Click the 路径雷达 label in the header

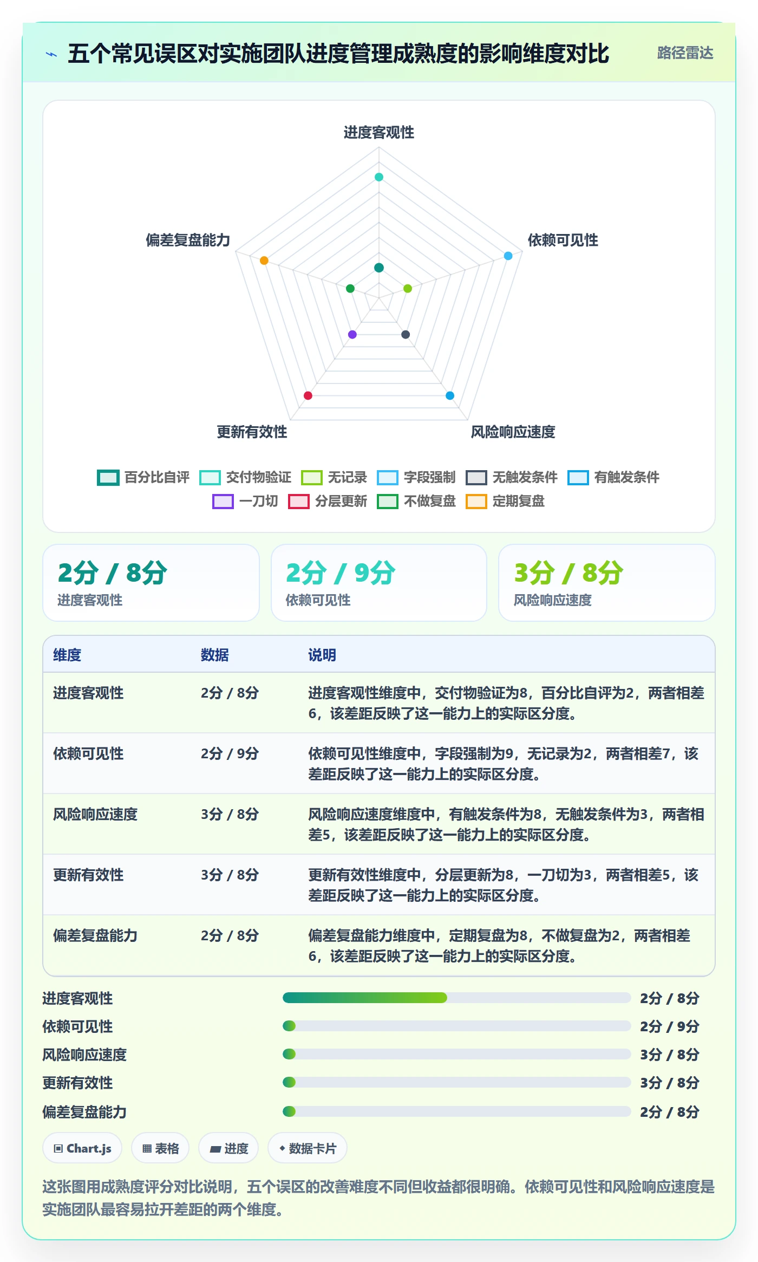685,53
